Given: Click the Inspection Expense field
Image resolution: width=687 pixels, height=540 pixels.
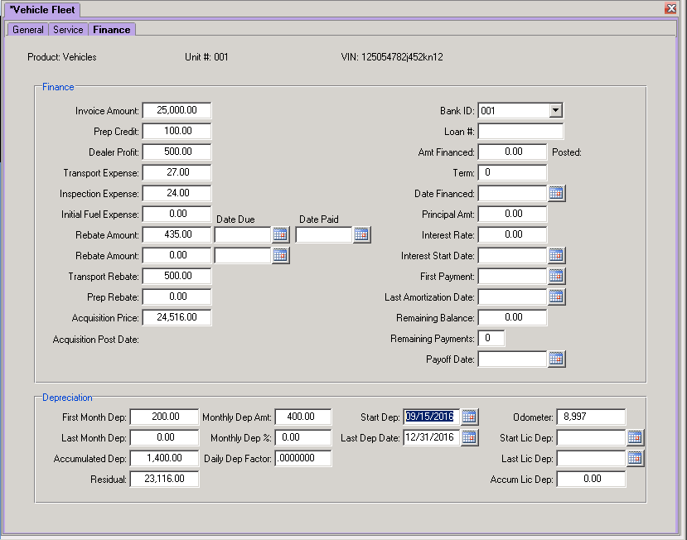Looking at the screenshot, I should tap(177, 193).
